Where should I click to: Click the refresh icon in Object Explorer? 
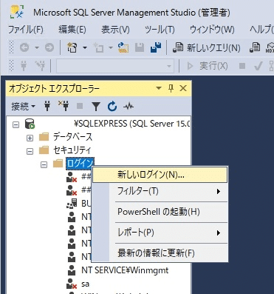[112, 107]
